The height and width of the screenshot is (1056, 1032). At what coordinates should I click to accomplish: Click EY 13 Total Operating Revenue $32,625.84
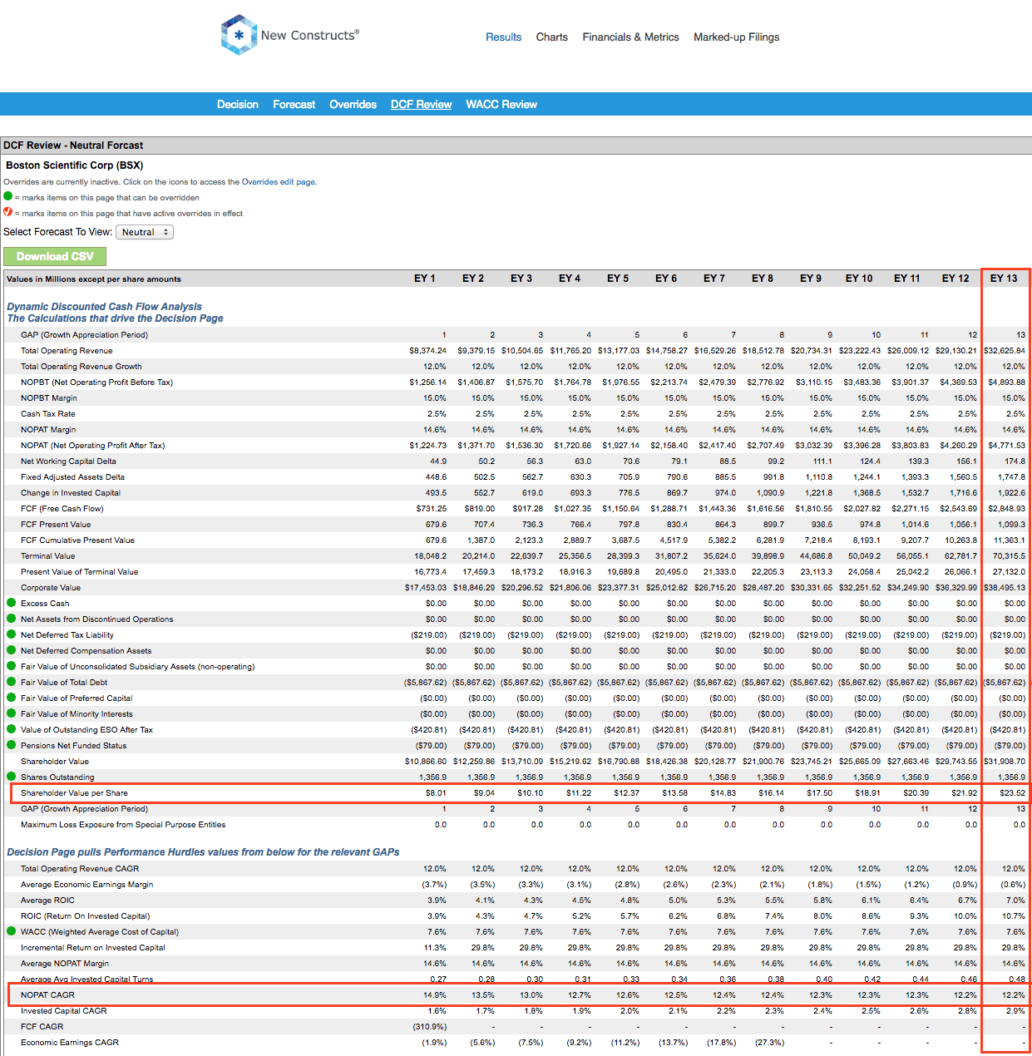click(1005, 350)
